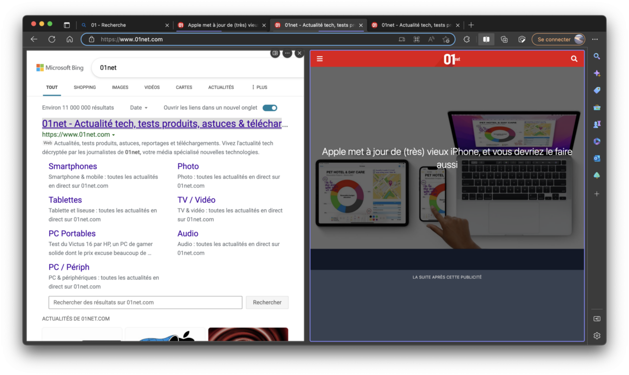Activate the Read Aloud icon
This screenshot has width=629, height=375.
431,39
